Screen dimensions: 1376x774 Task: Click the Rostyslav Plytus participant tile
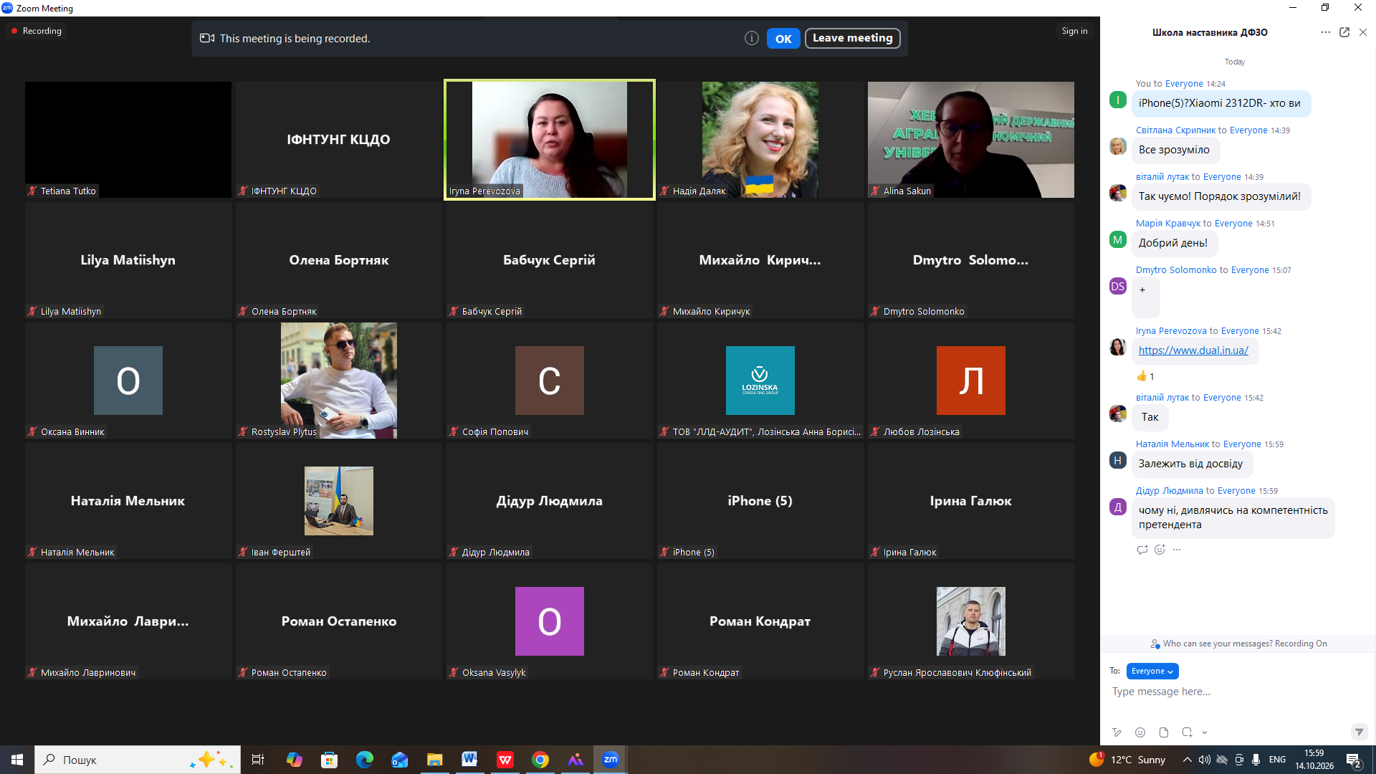point(339,381)
